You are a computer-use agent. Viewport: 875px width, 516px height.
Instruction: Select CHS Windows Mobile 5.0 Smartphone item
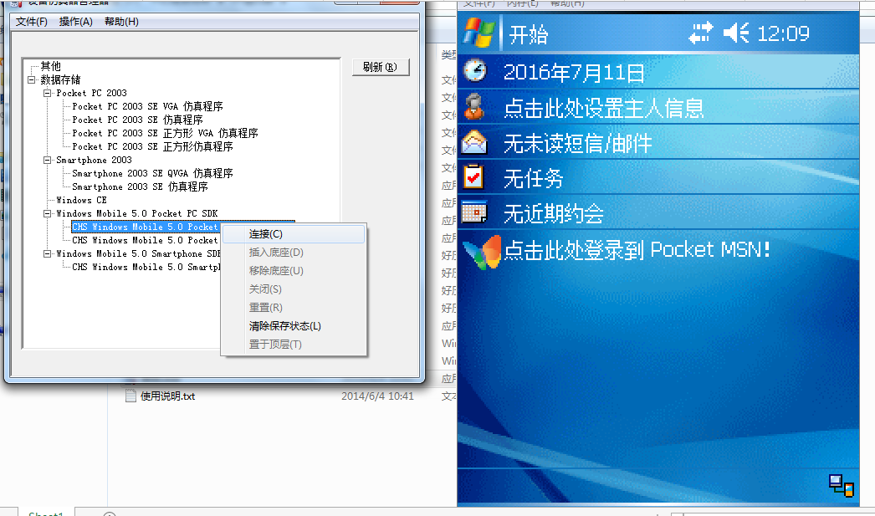(x=146, y=268)
